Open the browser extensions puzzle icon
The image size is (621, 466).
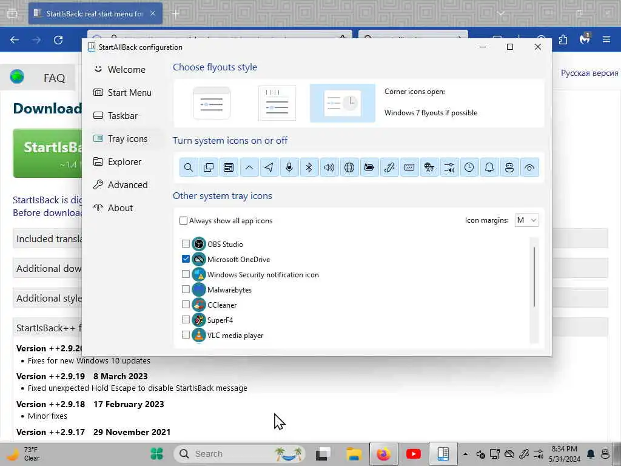(563, 39)
